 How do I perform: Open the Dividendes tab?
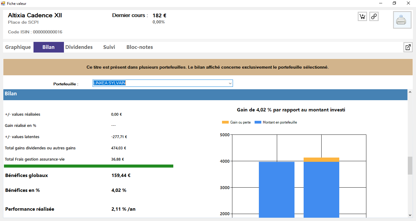point(79,47)
